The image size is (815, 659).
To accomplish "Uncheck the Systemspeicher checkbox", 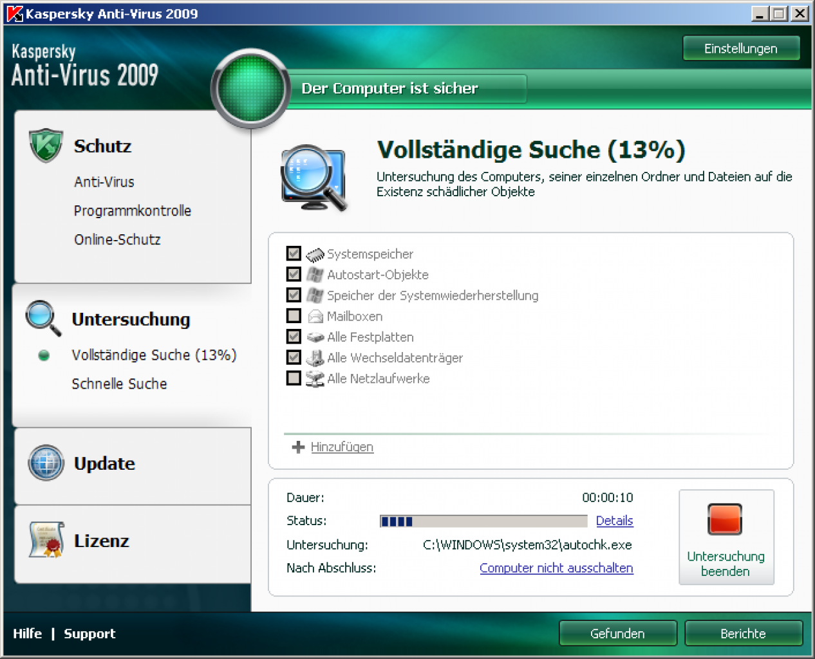I will 294,254.
